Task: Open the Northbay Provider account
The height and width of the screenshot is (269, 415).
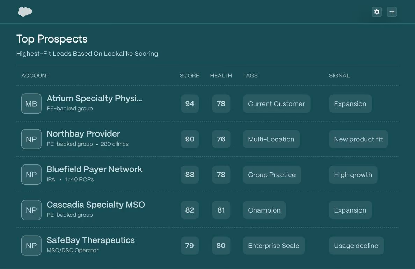Action: pyautogui.click(x=83, y=133)
